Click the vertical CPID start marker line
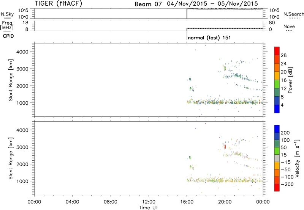The image size is (304, 210). tap(187, 36)
